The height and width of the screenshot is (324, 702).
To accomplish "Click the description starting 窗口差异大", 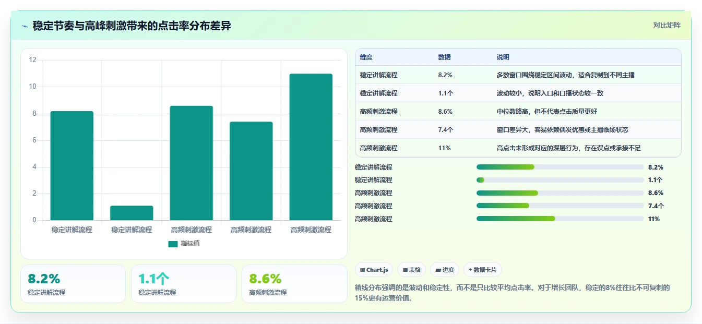I will click(563, 130).
